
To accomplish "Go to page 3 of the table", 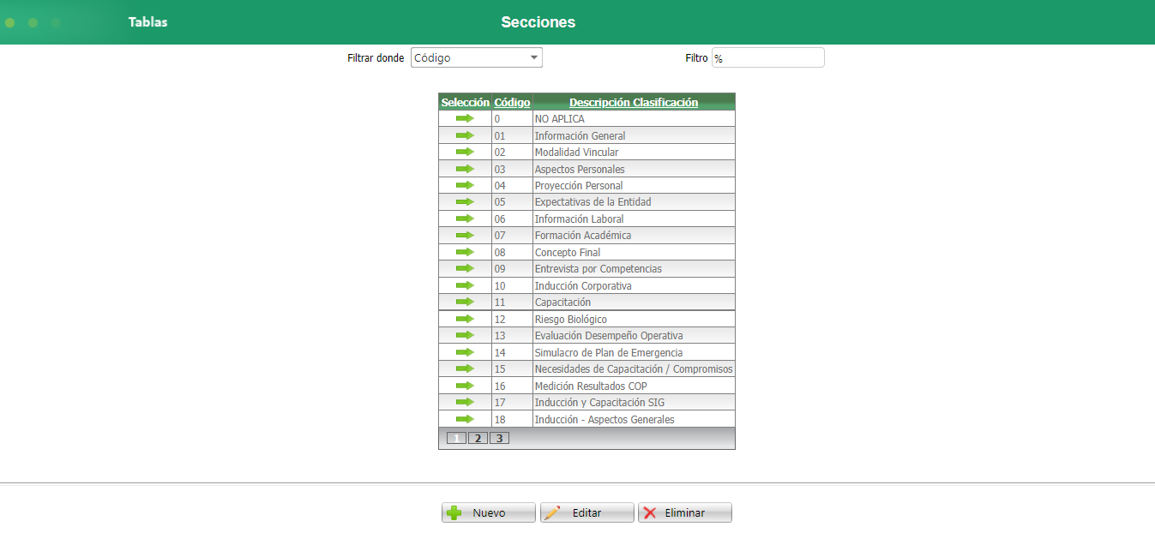I will [499, 438].
